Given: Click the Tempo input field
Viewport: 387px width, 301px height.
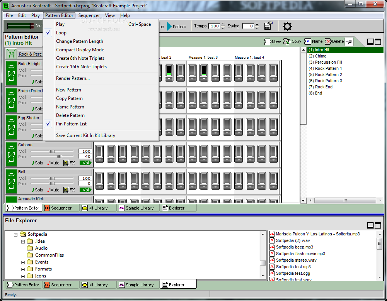Looking at the screenshot, I should [x=215, y=26].
